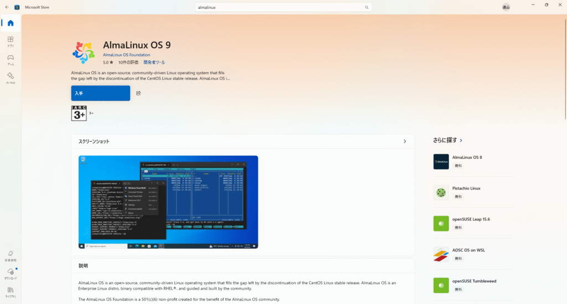Click the 501(c)(6) non-profit sentence
The height and width of the screenshot is (304, 567).
[x=179, y=300]
